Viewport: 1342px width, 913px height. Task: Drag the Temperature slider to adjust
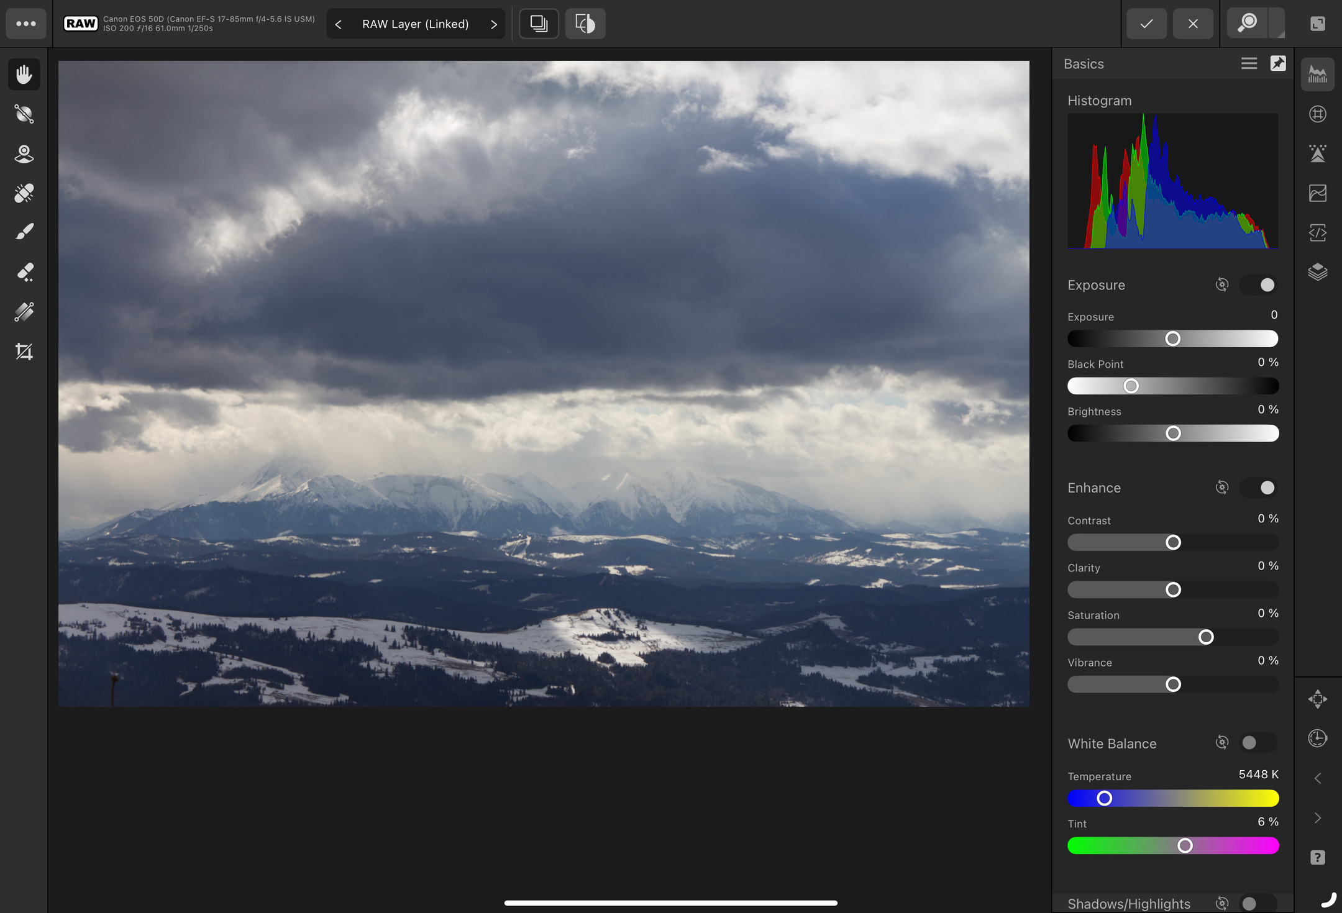tap(1105, 798)
